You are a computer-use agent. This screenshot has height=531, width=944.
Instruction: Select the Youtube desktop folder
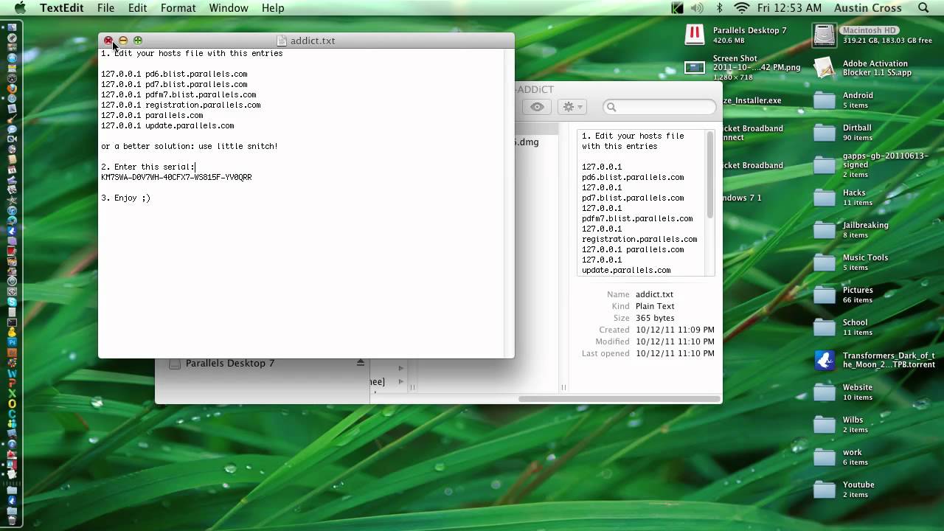pos(825,490)
